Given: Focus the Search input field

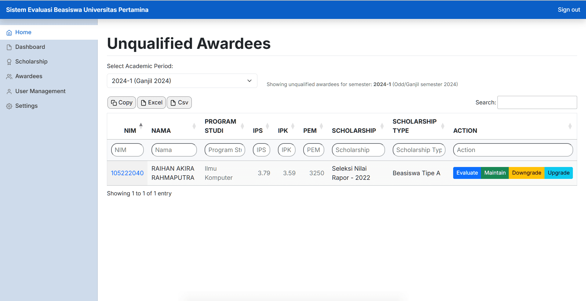Looking at the screenshot, I should pos(537,103).
